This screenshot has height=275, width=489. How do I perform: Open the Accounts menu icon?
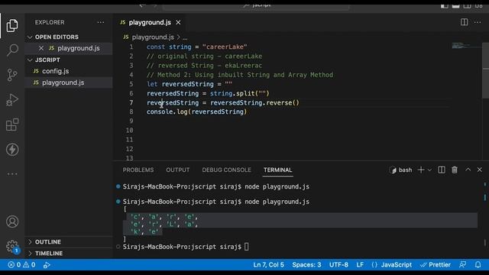click(12, 222)
